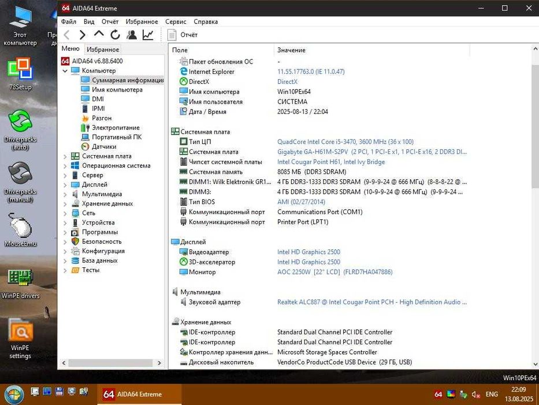
Task: Open the graph chart toolbar icon
Action: pyautogui.click(x=148, y=35)
